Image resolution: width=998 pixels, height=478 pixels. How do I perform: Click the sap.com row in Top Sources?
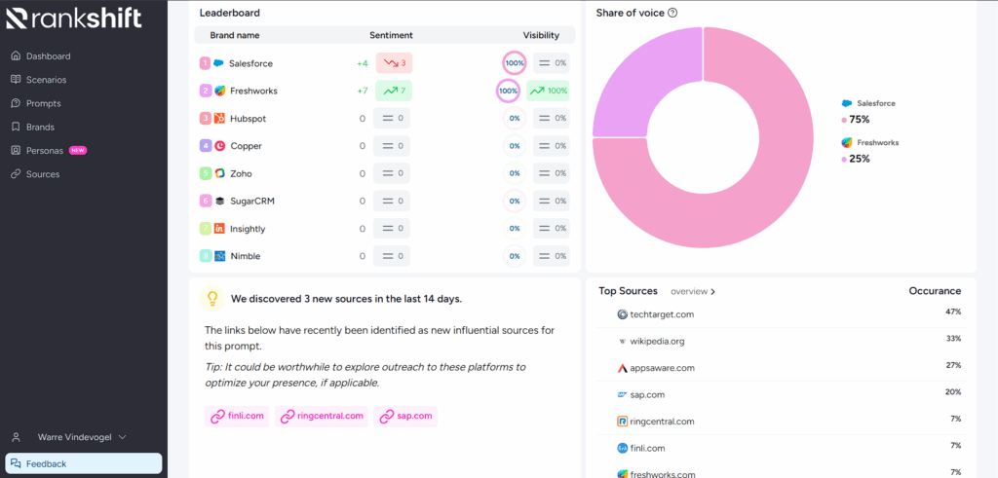point(780,394)
